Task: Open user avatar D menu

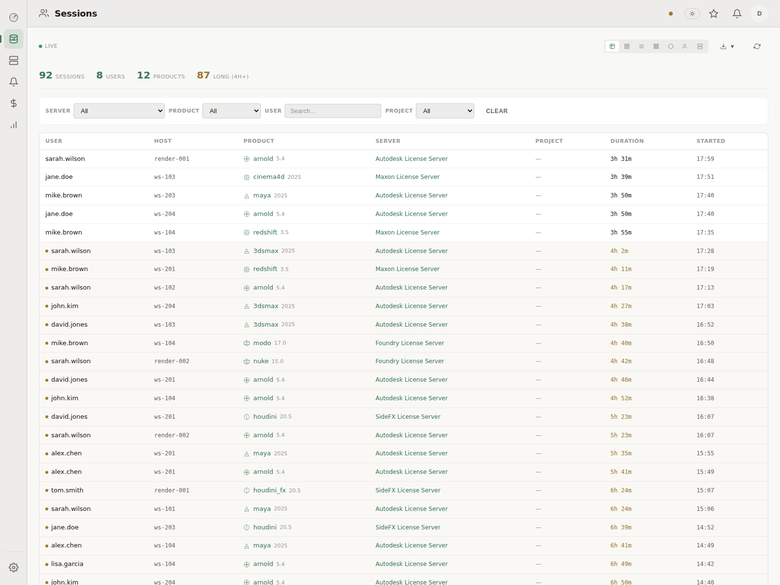Action: (x=760, y=14)
